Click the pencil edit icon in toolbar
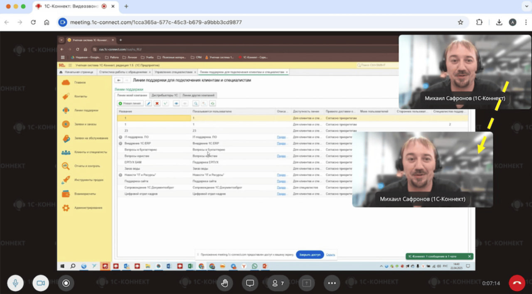 point(148,103)
